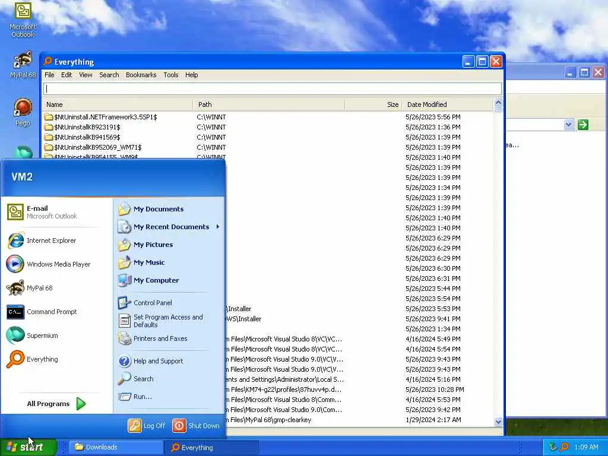Screen dimensions: 608x456
Task: Sort results by Name column header
Action: 118,104
